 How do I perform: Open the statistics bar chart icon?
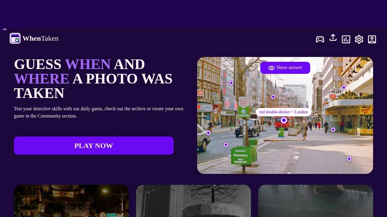346,39
